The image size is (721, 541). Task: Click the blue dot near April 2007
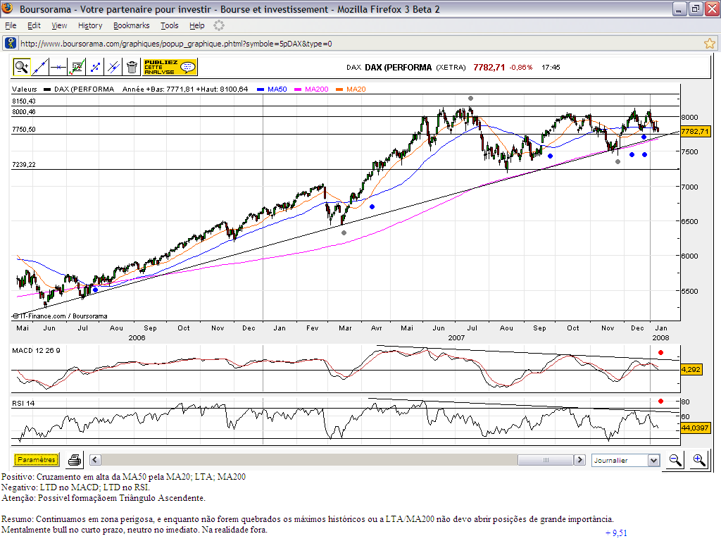point(372,207)
